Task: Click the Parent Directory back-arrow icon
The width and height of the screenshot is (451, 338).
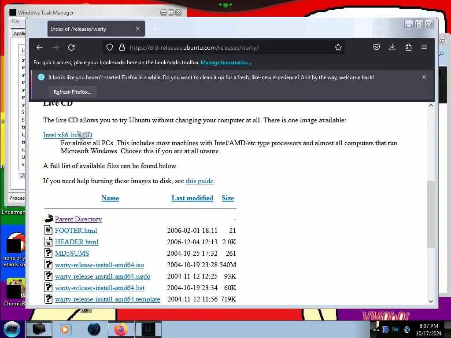Action: (x=48, y=219)
